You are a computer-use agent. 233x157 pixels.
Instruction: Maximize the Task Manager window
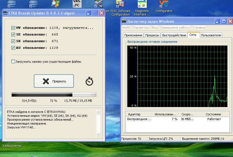point(224,21)
